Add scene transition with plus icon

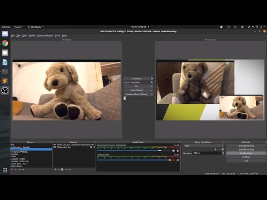point(215,149)
